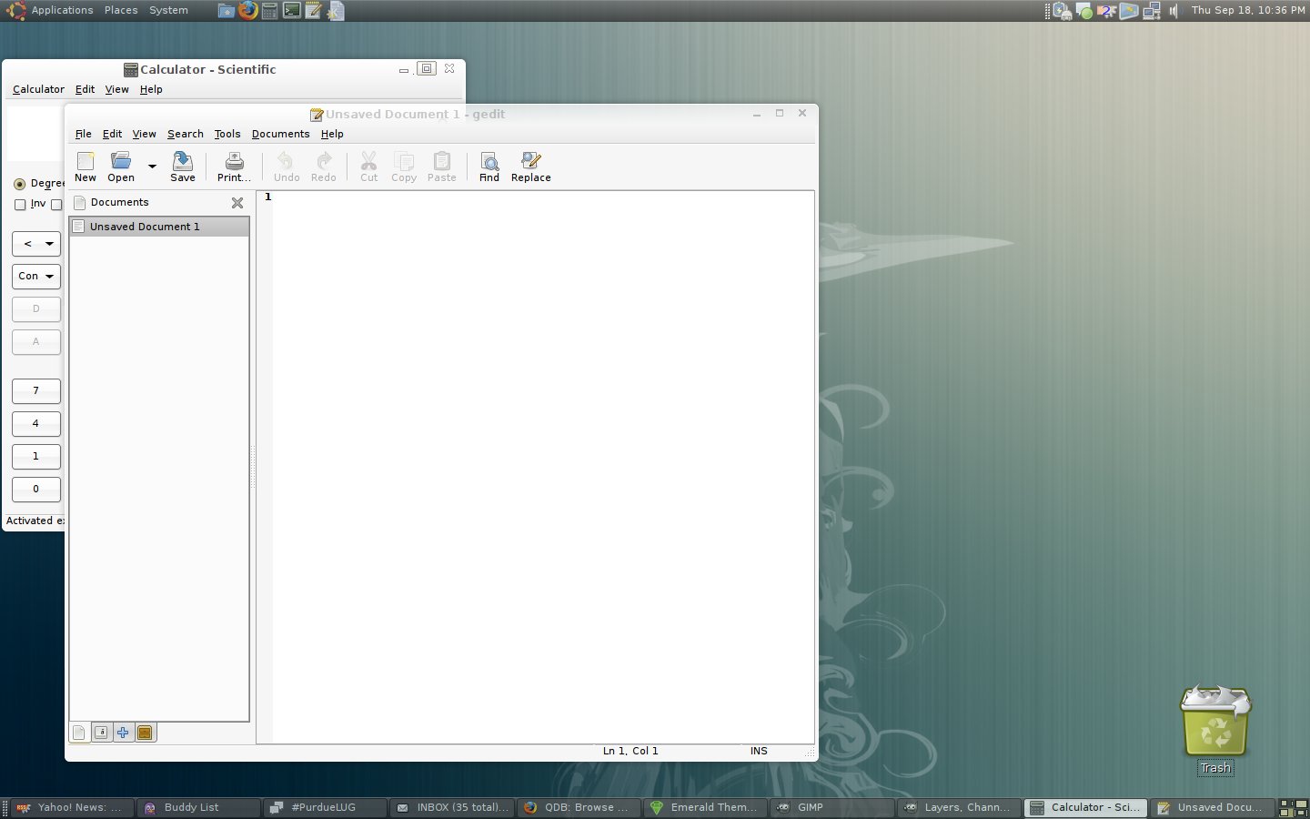Click the INS insert mode status indicator

point(759,752)
